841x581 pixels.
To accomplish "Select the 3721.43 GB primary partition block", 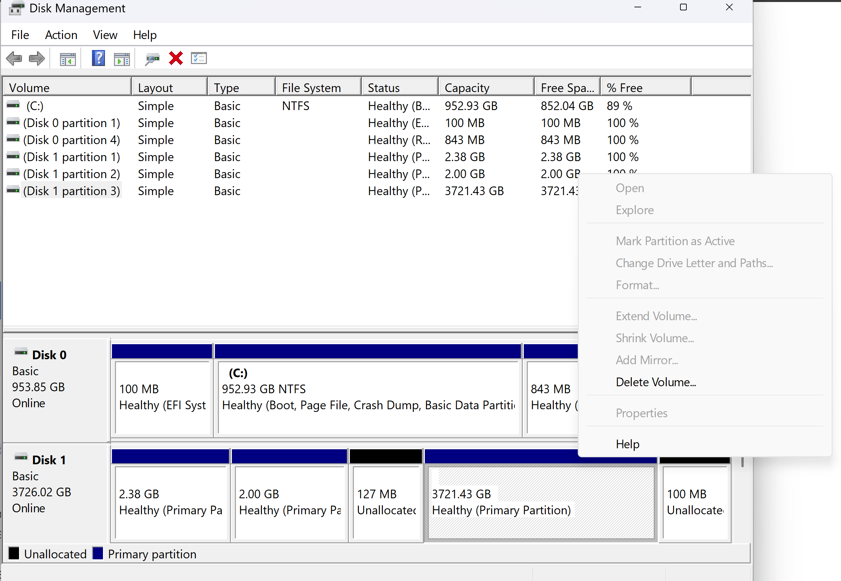I will click(x=538, y=502).
